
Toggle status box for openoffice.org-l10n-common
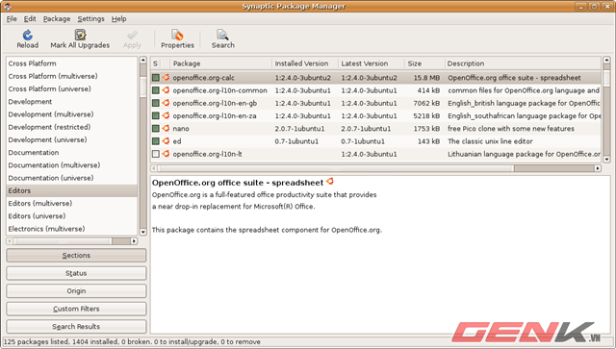point(156,90)
